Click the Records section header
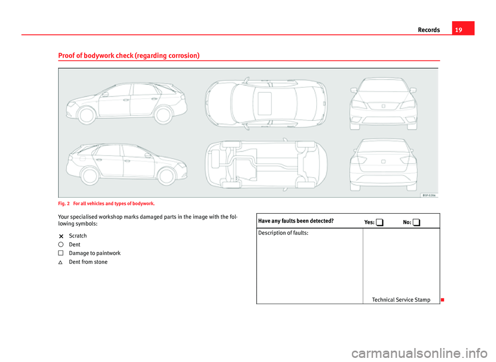The width and height of the screenshot is (496, 362). 429,30
